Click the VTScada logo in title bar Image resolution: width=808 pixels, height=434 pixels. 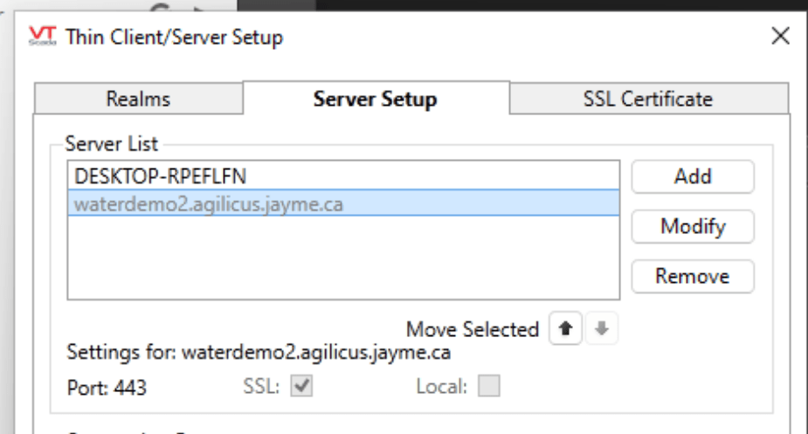coord(43,37)
